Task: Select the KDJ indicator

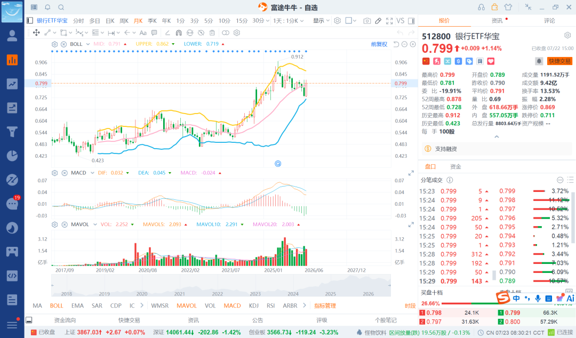Action: click(253, 305)
